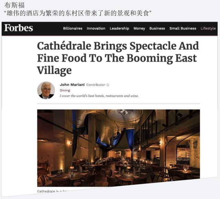
Task: Open the Lifestyle section
Action: tap(208, 28)
